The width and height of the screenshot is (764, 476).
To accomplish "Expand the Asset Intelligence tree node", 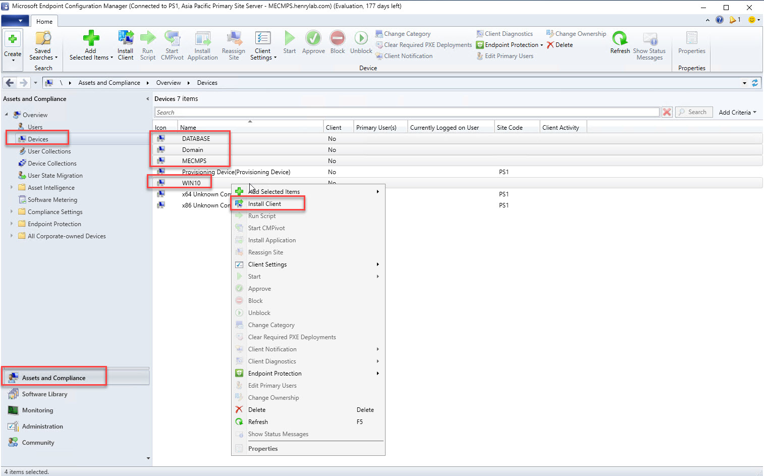I will tap(12, 187).
